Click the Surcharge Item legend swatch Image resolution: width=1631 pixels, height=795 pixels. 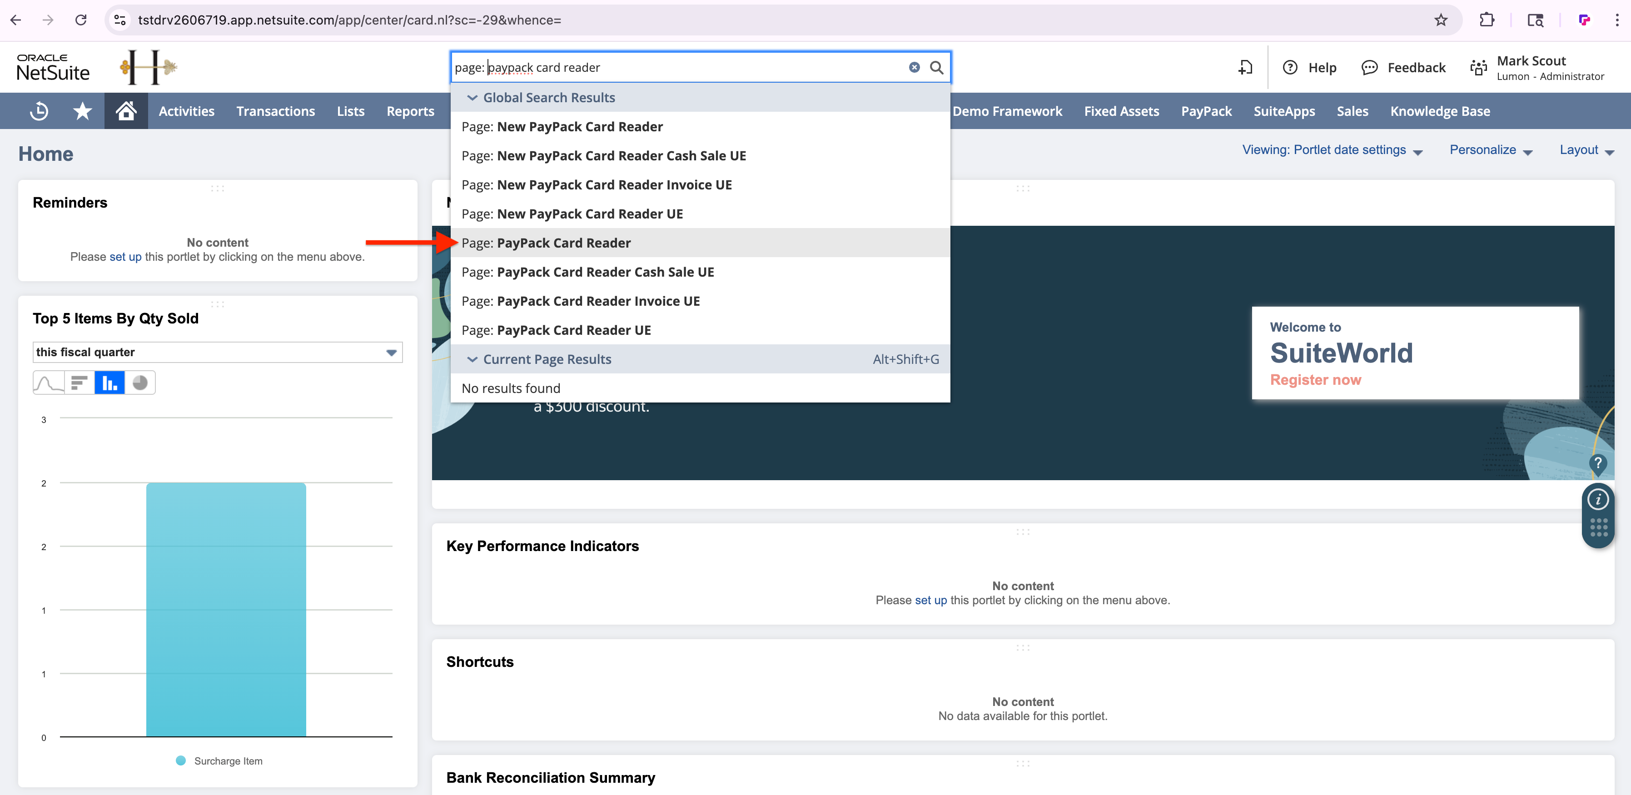[x=181, y=760]
